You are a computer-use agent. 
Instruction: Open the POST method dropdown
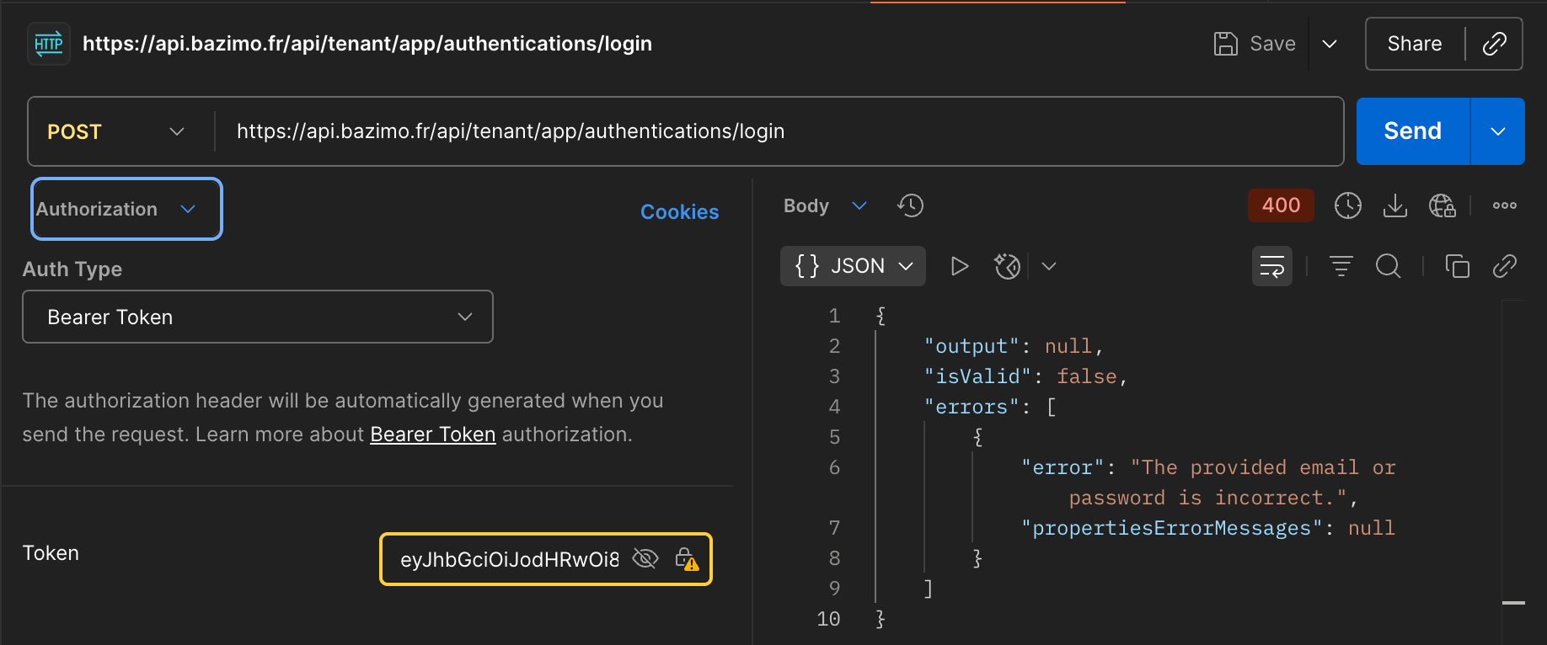pyautogui.click(x=116, y=131)
